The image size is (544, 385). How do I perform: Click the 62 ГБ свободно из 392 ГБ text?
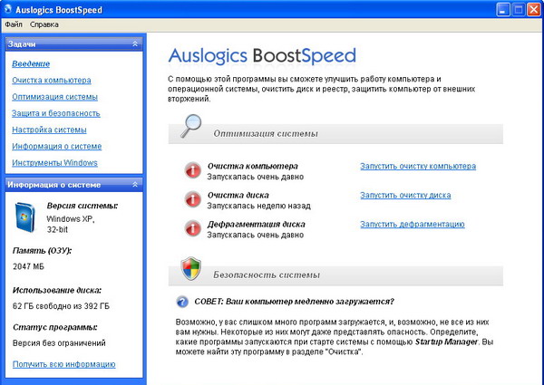61,306
